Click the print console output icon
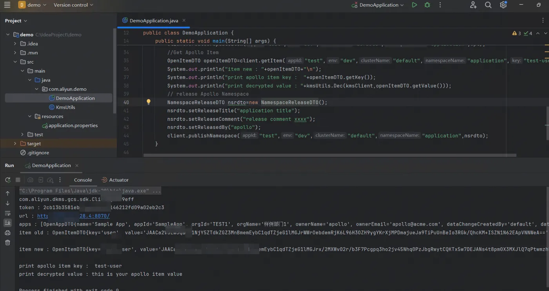Screen dimensions: 549x291 [7, 233]
